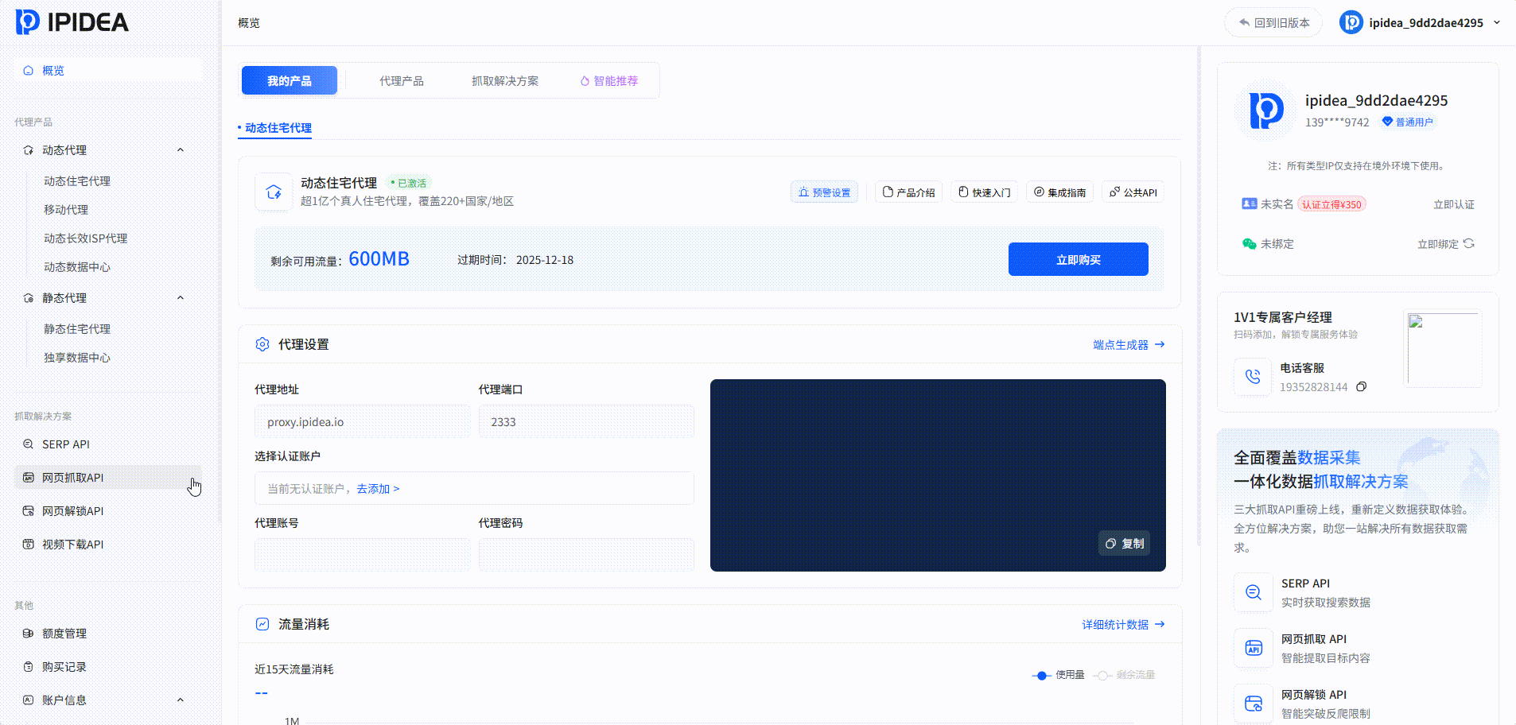Click the IPIDEA logo in the sidebar
The width and height of the screenshot is (1516, 725).
(x=72, y=22)
